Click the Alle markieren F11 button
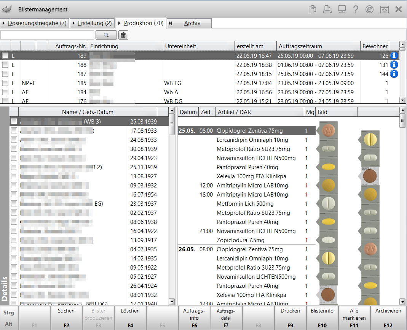The image size is (407, 330). pyautogui.click(x=354, y=318)
